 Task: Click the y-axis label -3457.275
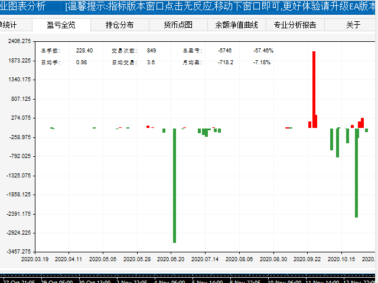pyautogui.click(x=19, y=252)
